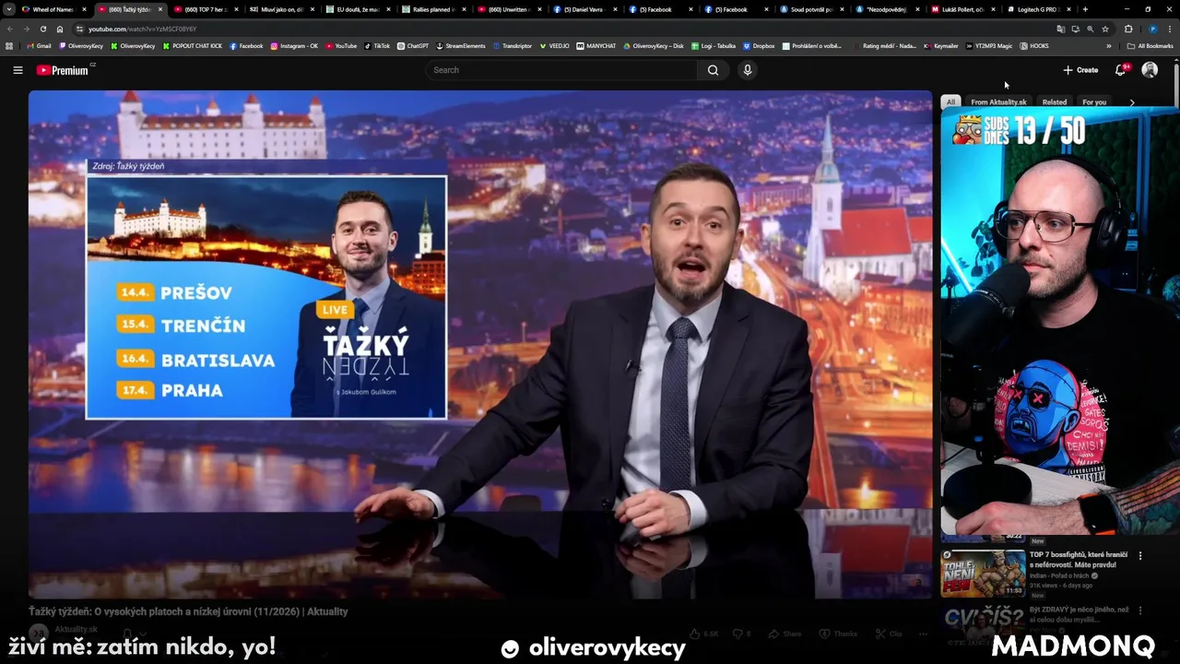Image resolution: width=1180 pixels, height=664 pixels.
Task: Open Chrome profile avatar
Action: pos(1152,29)
